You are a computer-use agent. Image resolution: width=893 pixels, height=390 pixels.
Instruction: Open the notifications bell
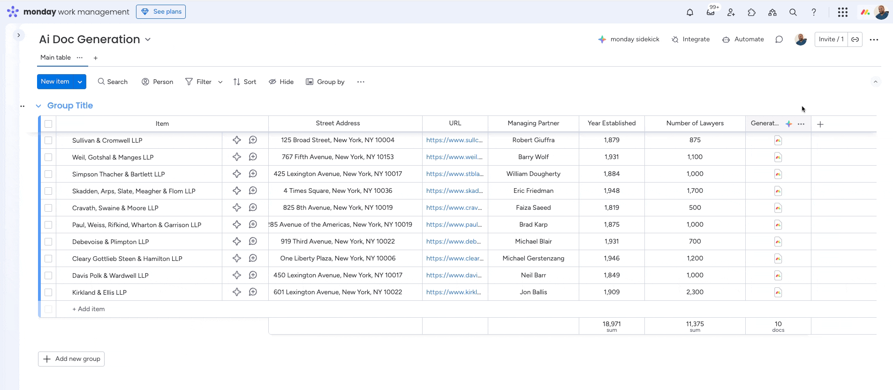pyautogui.click(x=690, y=13)
